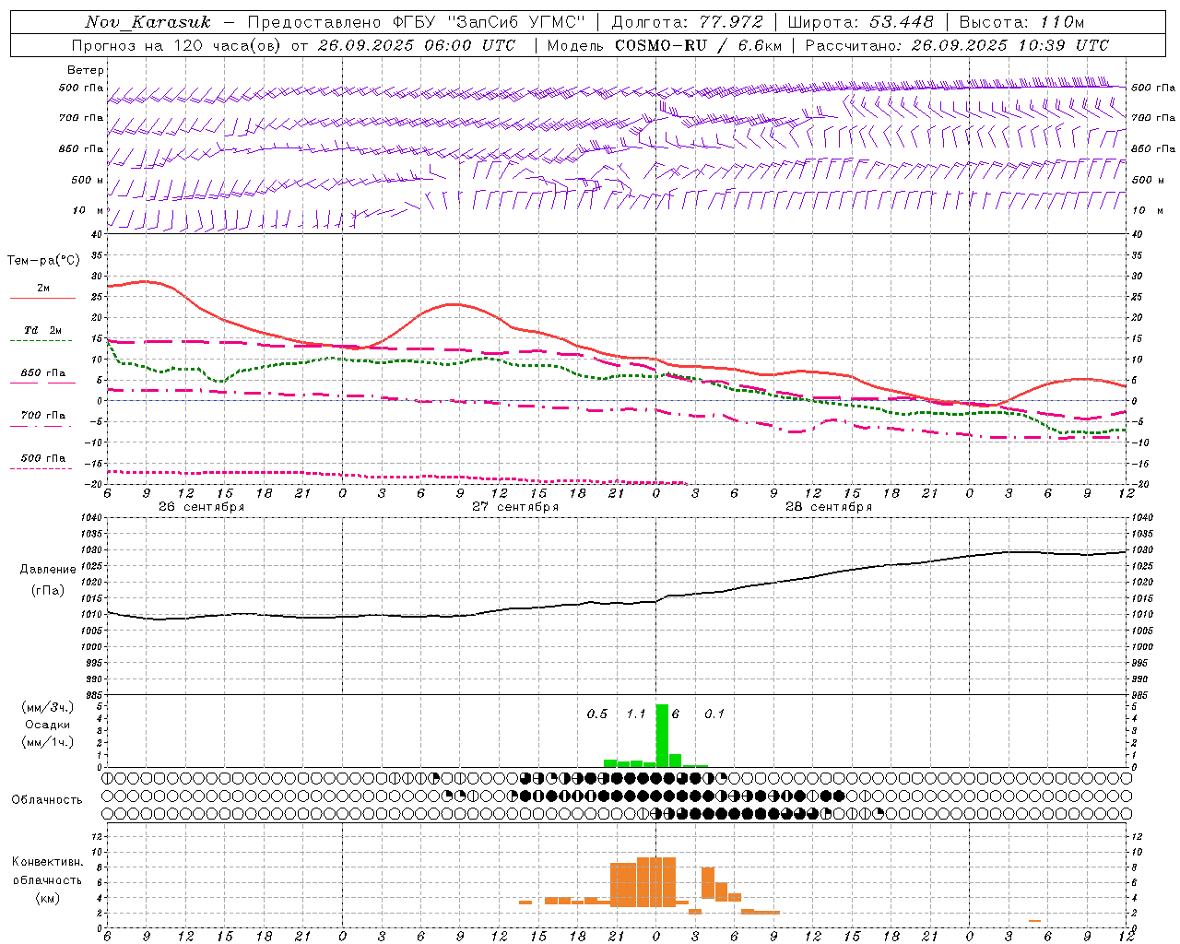
Task: Click the precipitation value '1.1' above bars
Action: 636,714
